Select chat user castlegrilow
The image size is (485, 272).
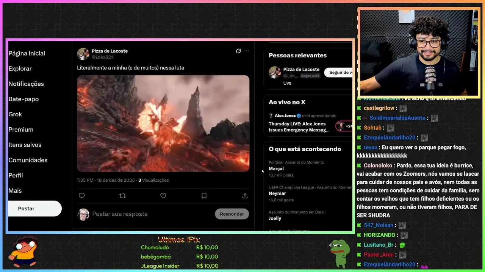point(379,108)
